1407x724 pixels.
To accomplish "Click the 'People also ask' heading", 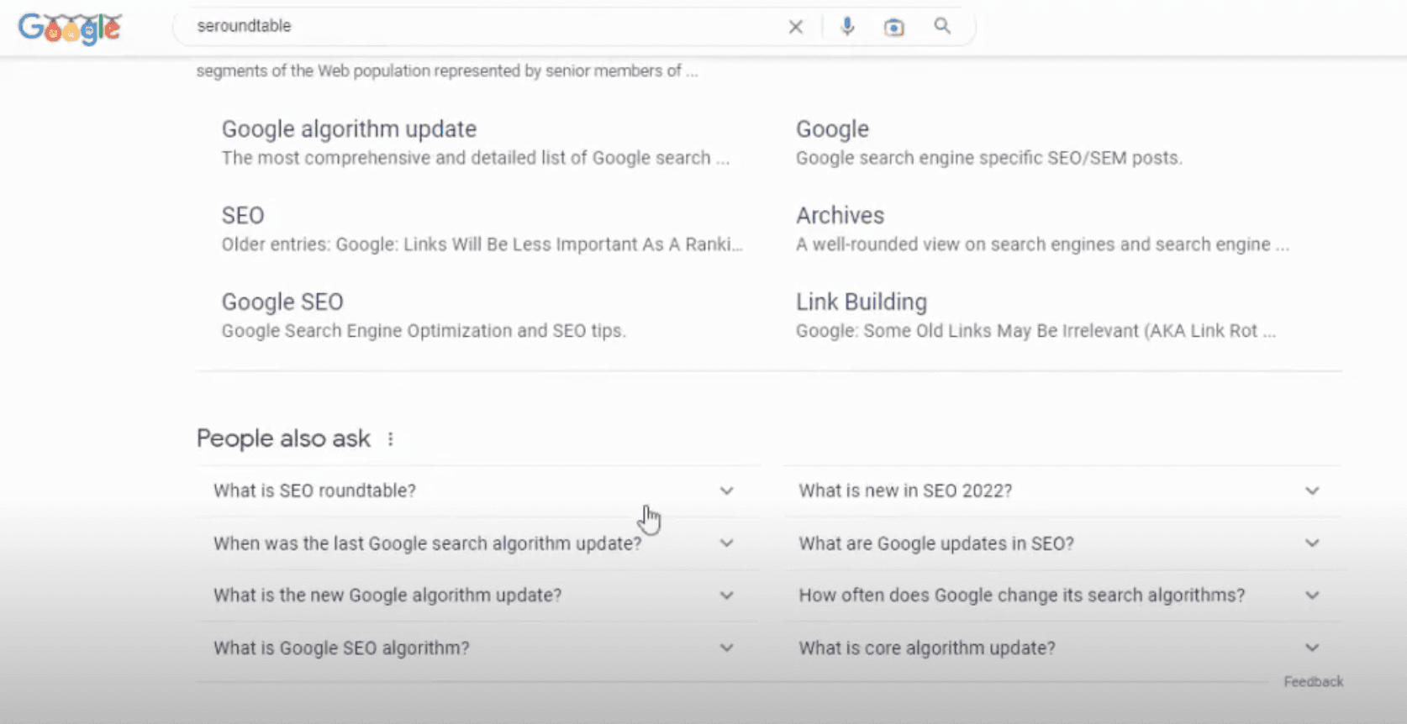I will pos(283,438).
